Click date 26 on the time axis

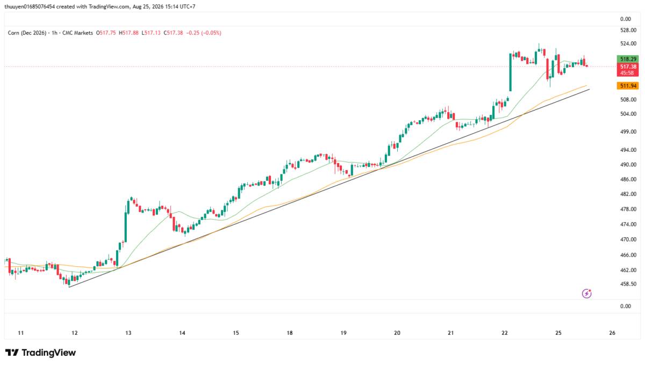(612, 333)
